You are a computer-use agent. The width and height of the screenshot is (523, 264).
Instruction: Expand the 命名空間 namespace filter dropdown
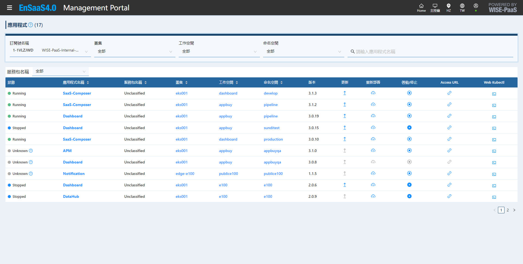tap(304, 51)
